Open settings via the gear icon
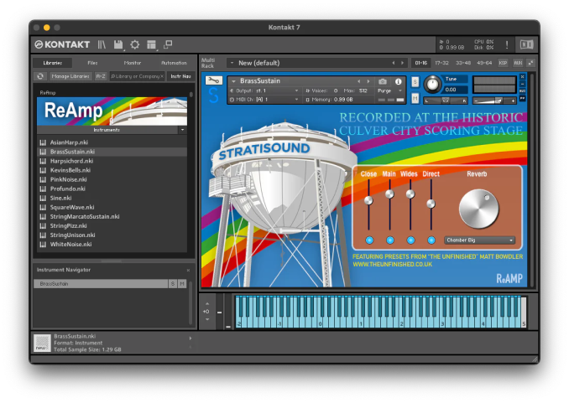This screenshot has height=403, width=569. [134, 44]
